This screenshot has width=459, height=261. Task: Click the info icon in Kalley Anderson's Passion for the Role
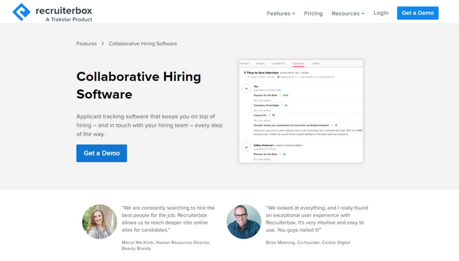(x=280, y=154)
